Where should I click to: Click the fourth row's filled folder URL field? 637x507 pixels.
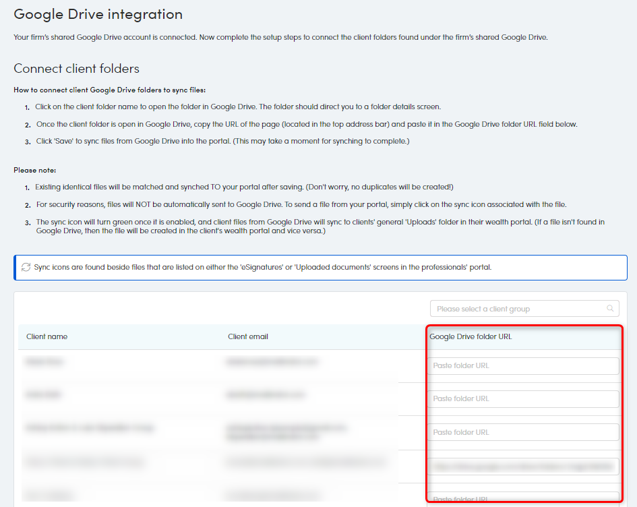coord(523,466)
